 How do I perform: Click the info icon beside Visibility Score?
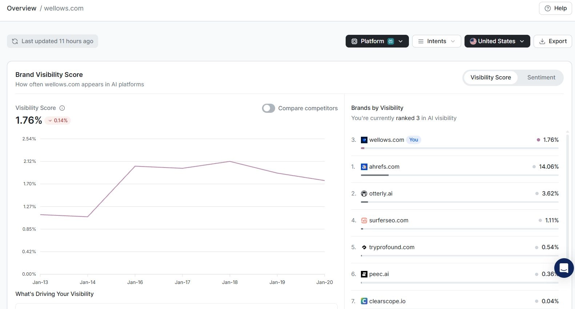coord(62,108)
